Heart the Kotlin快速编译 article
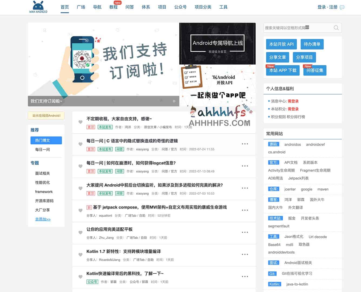Screen dimensions: 361x292 tap(80, 277)
